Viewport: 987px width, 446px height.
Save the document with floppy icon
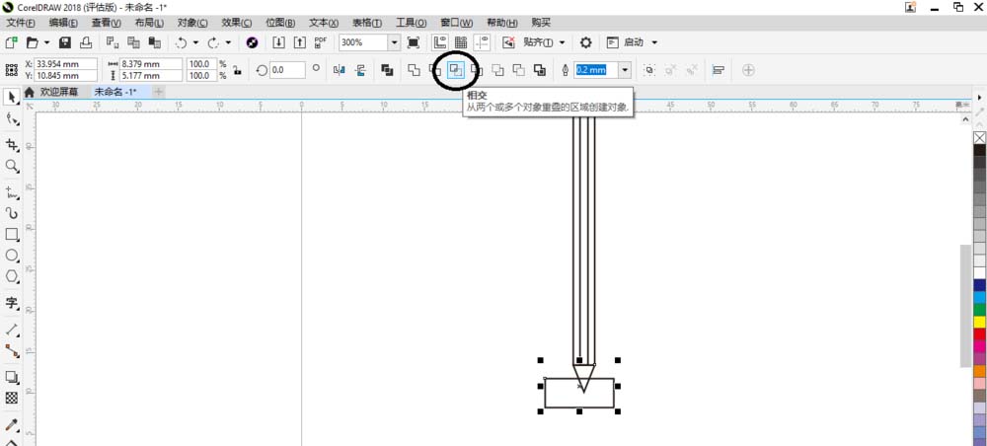pos(65,42)
